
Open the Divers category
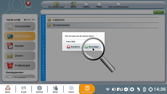20,56
